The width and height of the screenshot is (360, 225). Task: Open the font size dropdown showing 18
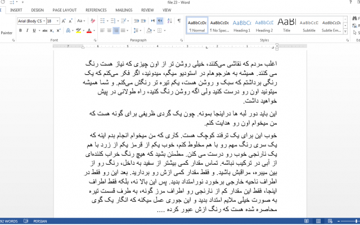[x=57, y=21]
